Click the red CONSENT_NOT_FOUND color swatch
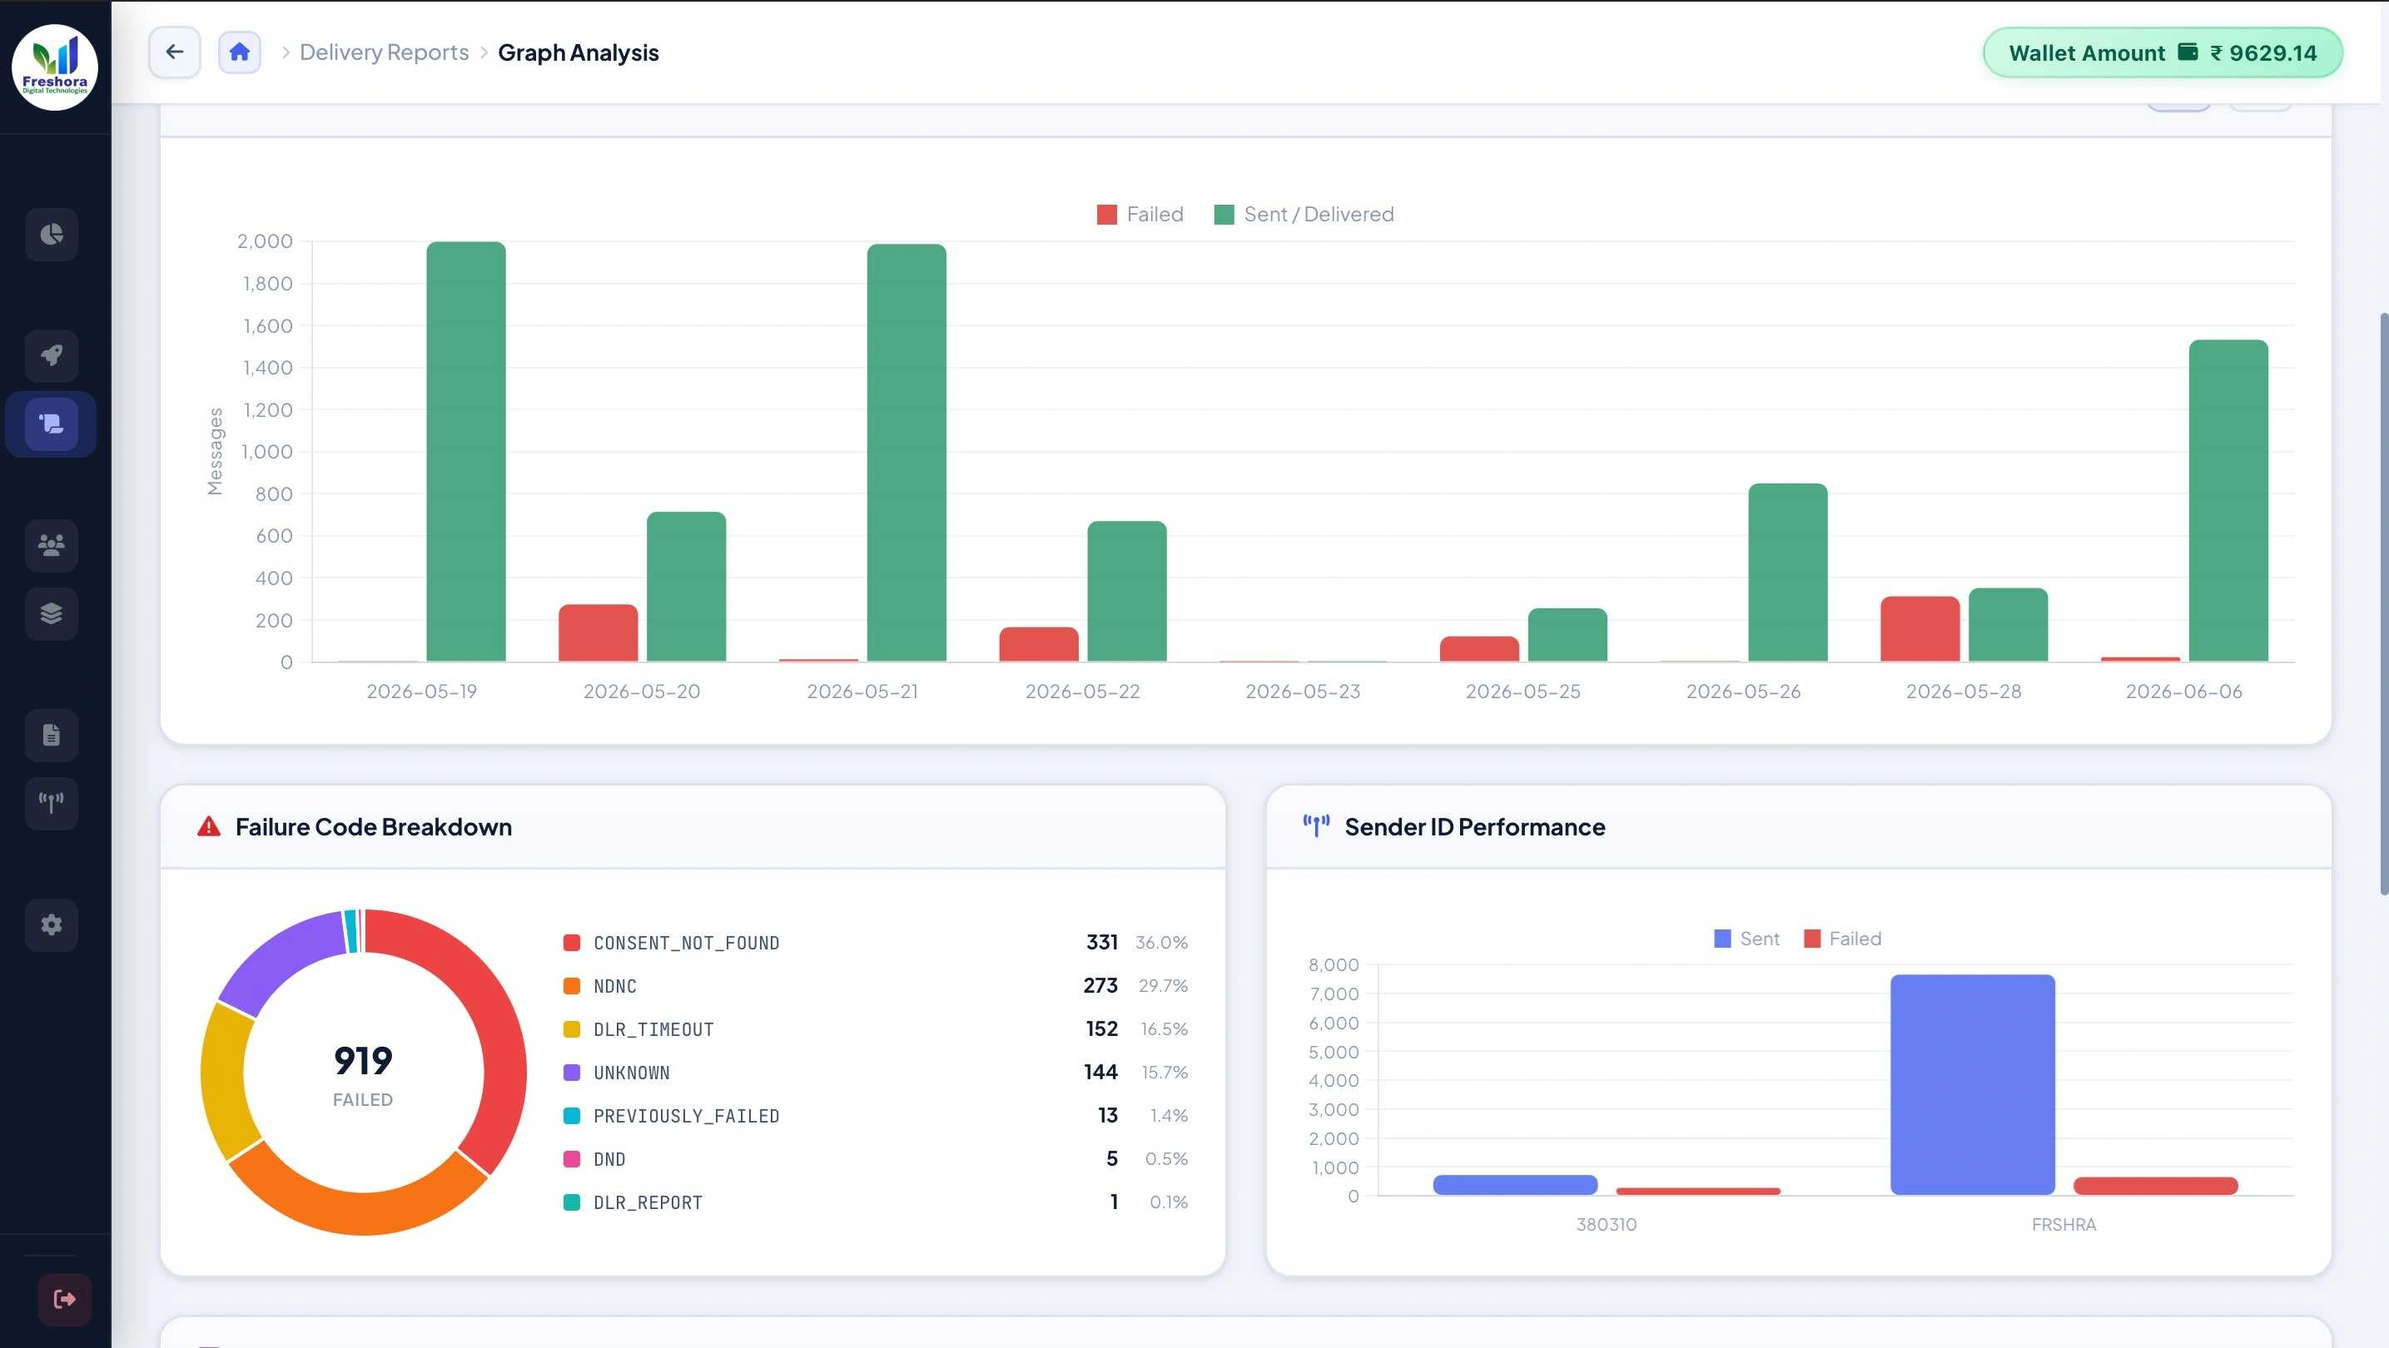 click(x=572, y=943)
